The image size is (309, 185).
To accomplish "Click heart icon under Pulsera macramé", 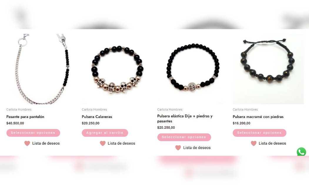I will pos(254,143).
